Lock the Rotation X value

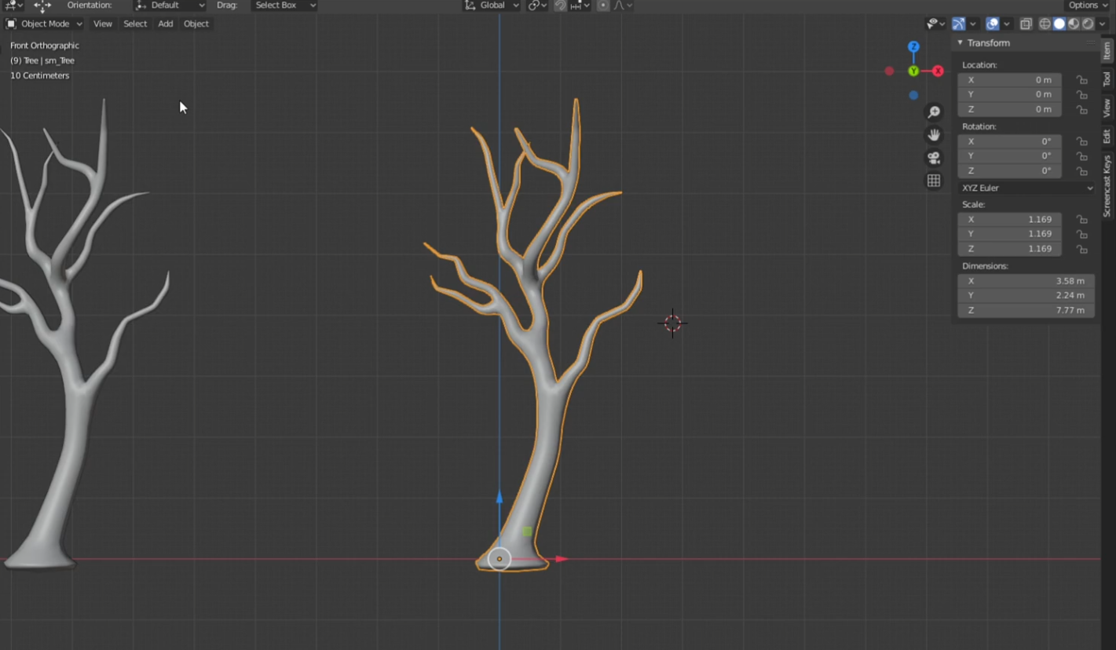pyautogui.click(x=1082, y=141)
